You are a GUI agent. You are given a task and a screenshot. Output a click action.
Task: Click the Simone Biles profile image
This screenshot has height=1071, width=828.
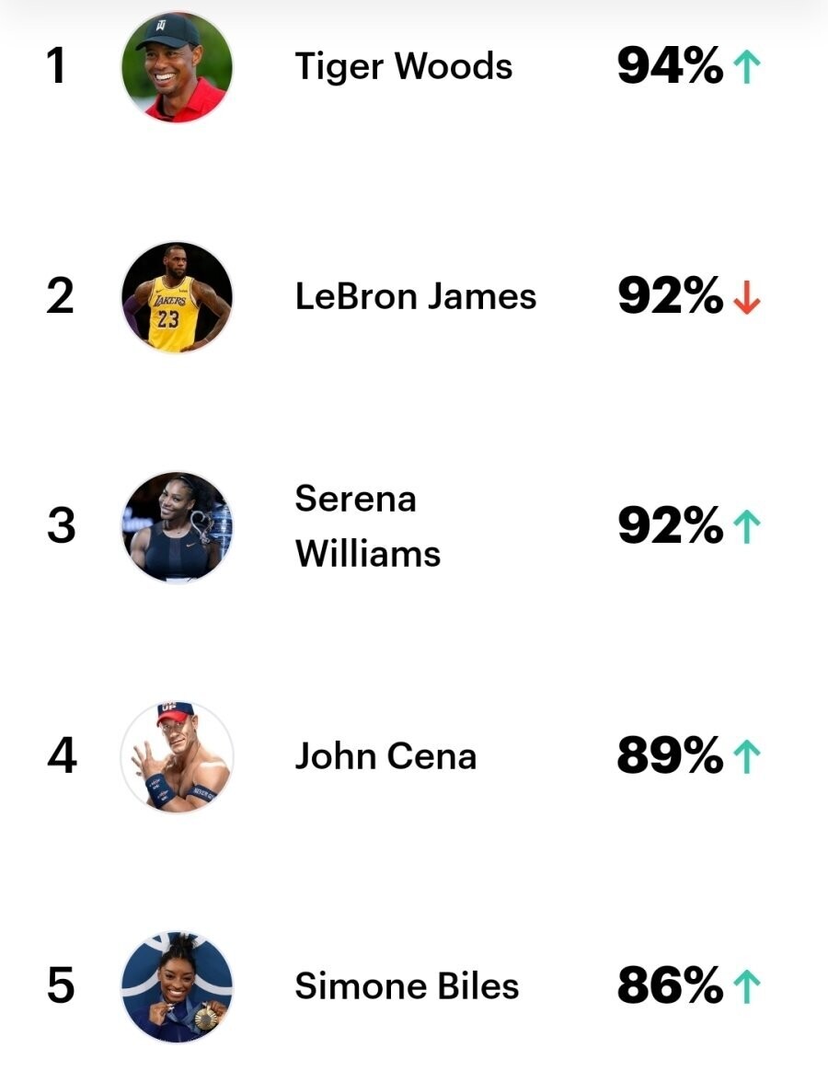(177, 987)
